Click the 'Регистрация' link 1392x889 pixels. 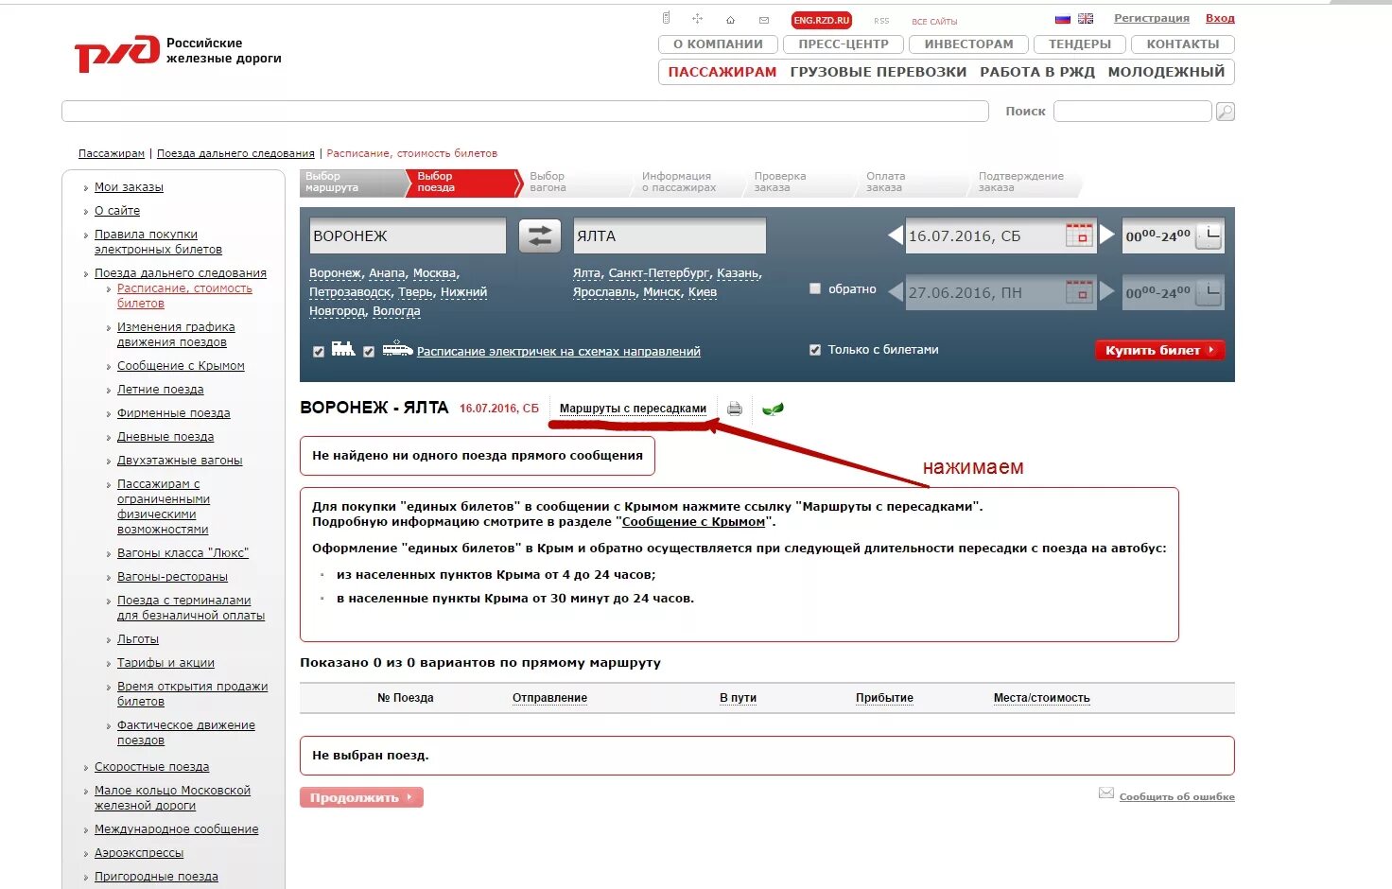point(1152,18)
